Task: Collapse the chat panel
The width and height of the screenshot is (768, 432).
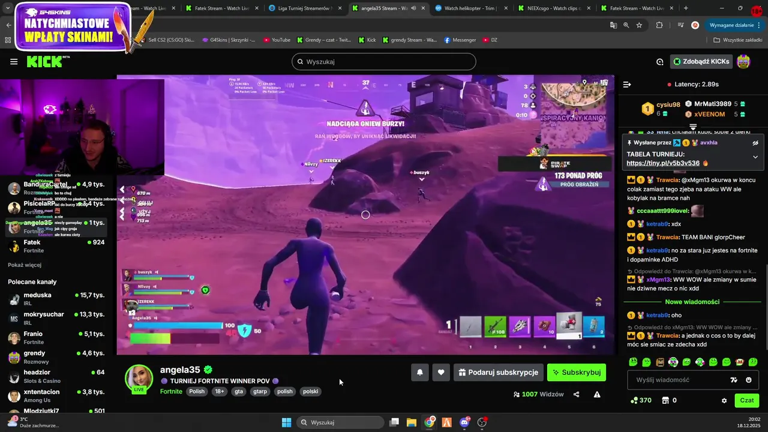Action: tap(627, 85)
